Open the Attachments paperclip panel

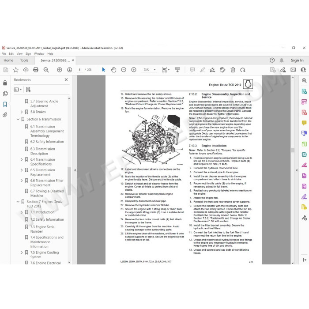tap(5, 115)
